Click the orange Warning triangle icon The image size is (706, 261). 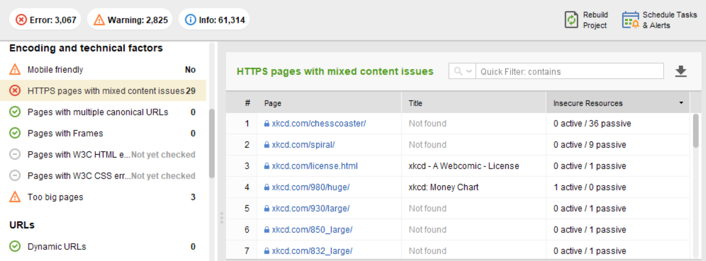click(99, 20)
